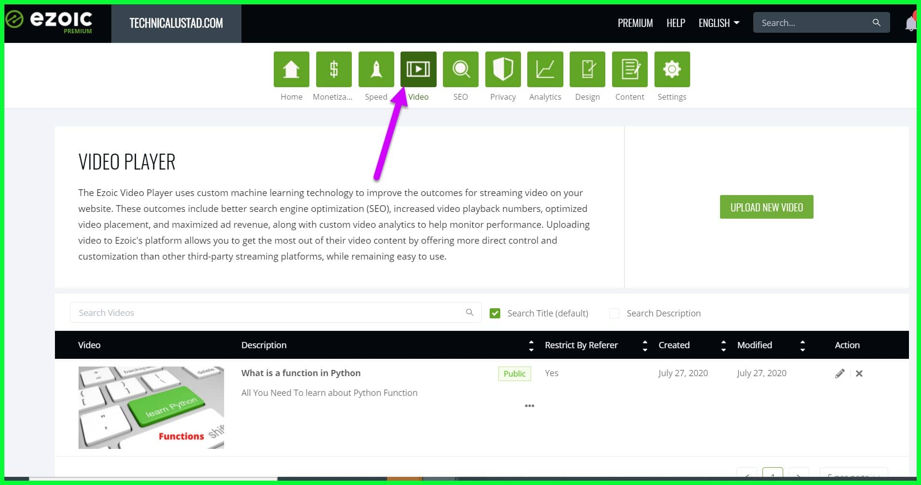921x485 pixels.
Task: Click into the Search Videos field
Action: 276,313
